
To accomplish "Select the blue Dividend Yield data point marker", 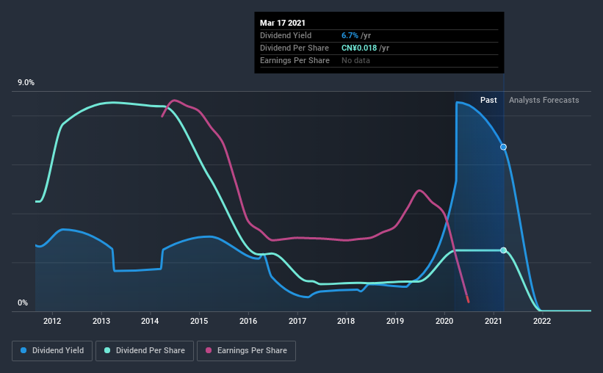I will coord(503,147).
